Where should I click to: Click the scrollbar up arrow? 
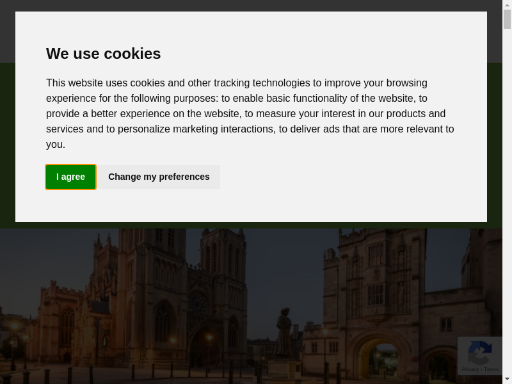pyautogui.click(x=507, y=4)
